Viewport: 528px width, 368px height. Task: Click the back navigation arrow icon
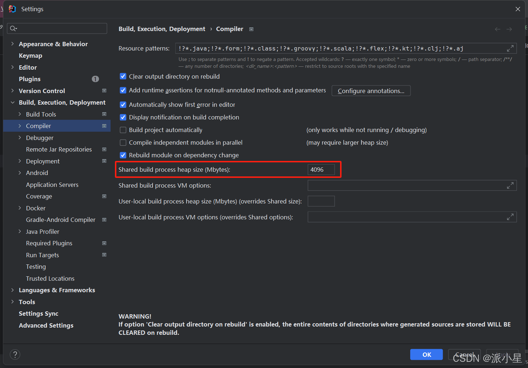click(498, 29)
